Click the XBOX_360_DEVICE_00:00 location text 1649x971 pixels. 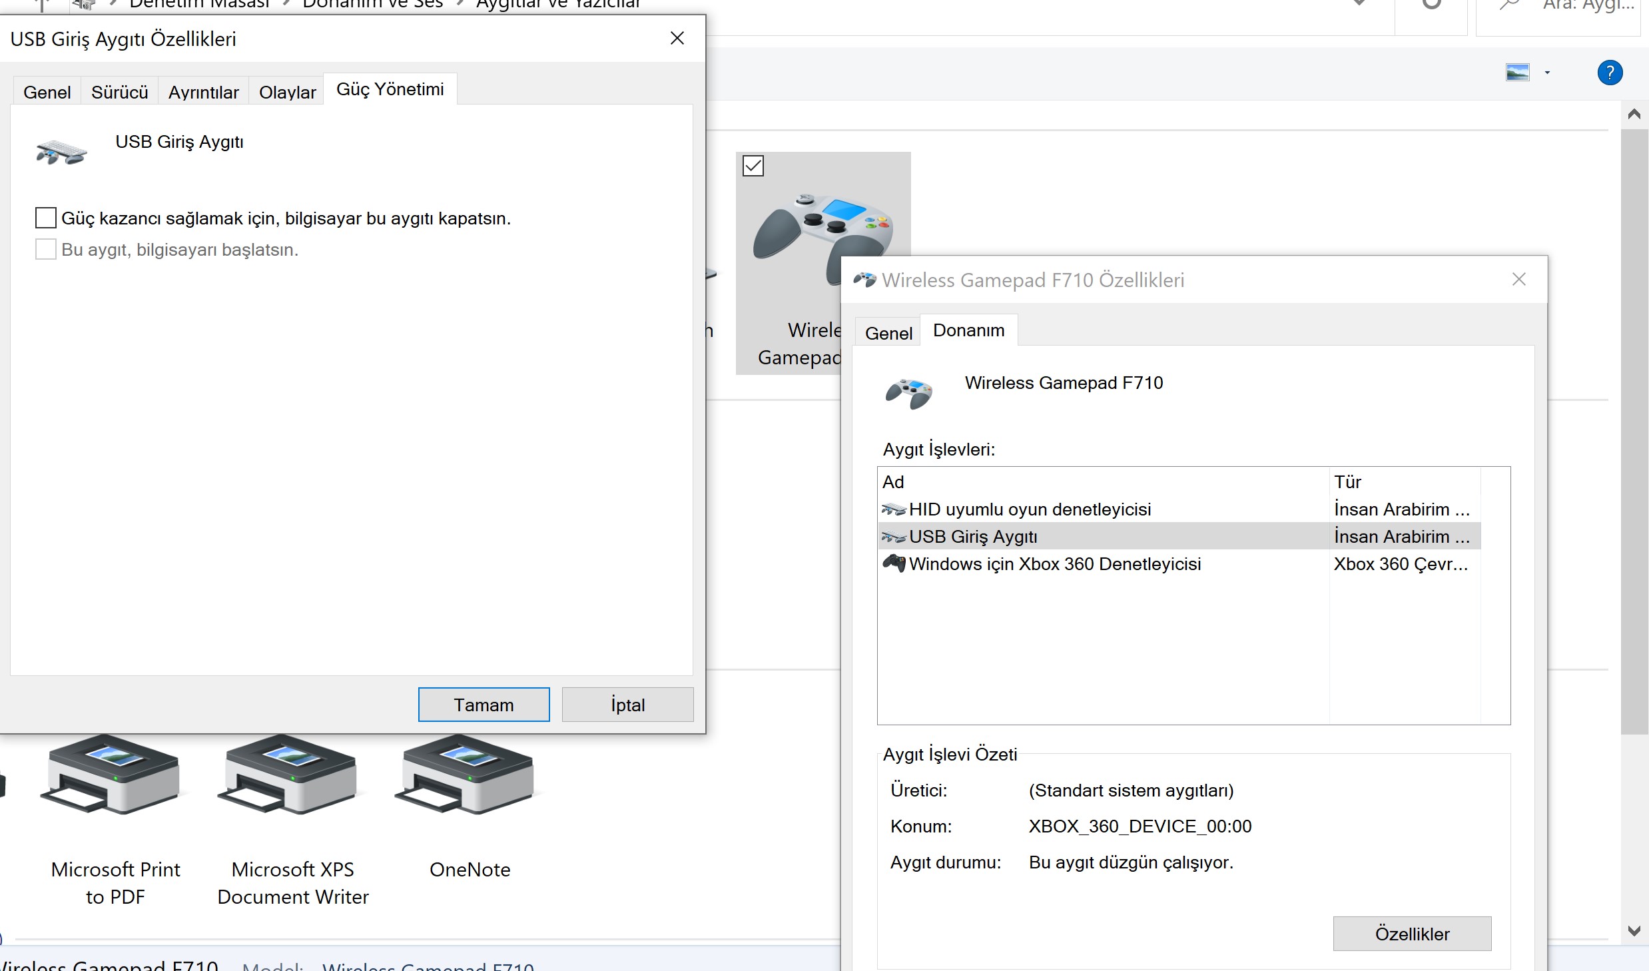[1140, 826]
